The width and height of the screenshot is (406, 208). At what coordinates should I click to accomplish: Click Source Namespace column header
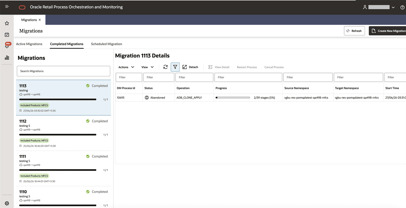click(297, 88)
